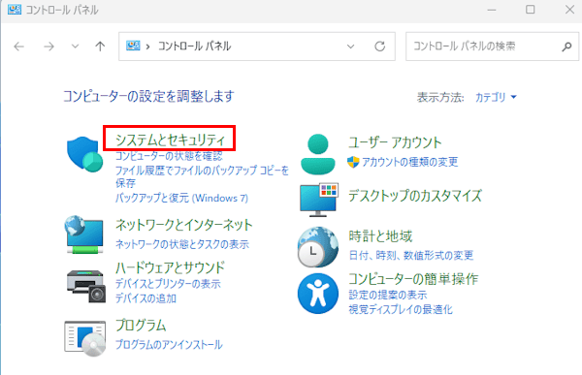Open ユーザー アカウント category
The width and height of the screenshot is (582, 375).
coord(395,142)
